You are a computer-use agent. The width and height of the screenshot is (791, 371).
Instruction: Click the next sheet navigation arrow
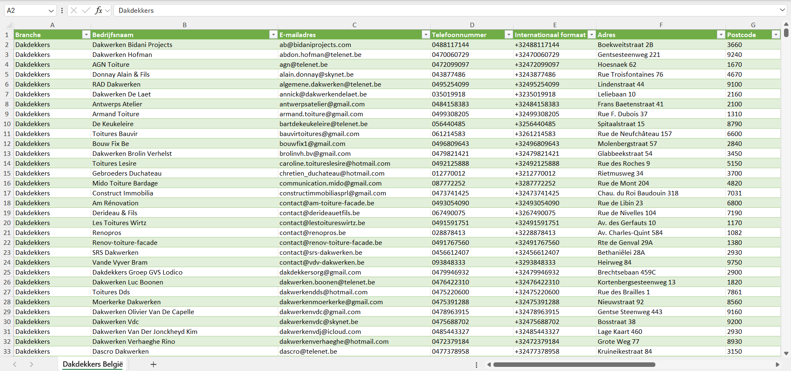[x=31, y=364]
